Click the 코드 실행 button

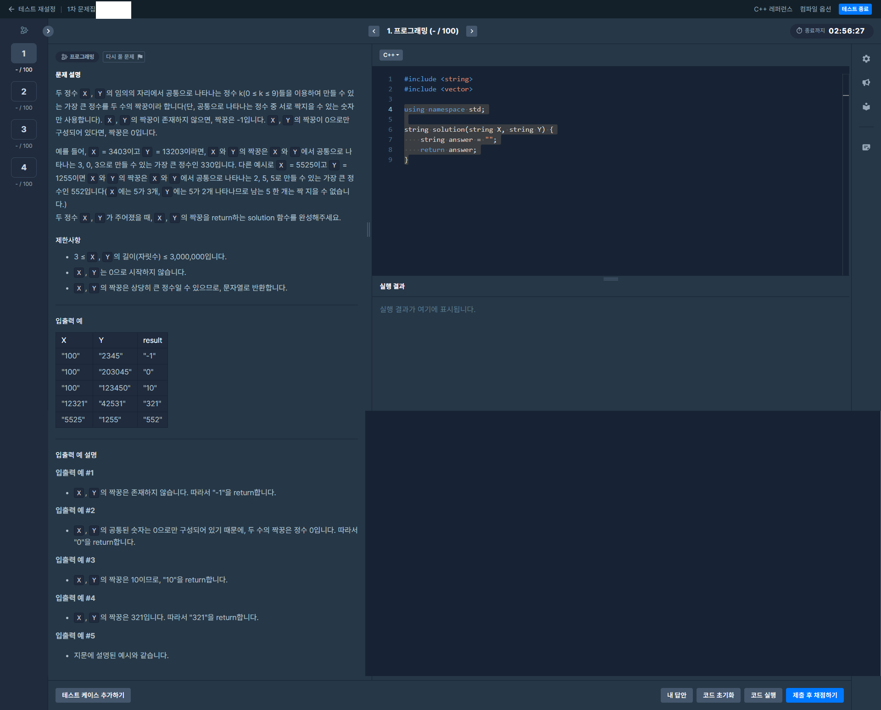763,695
